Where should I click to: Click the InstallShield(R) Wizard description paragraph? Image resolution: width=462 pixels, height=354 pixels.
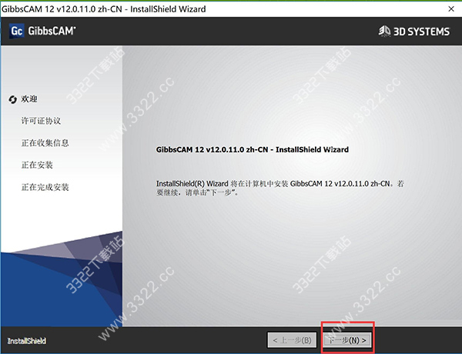(x=280, y=188)
